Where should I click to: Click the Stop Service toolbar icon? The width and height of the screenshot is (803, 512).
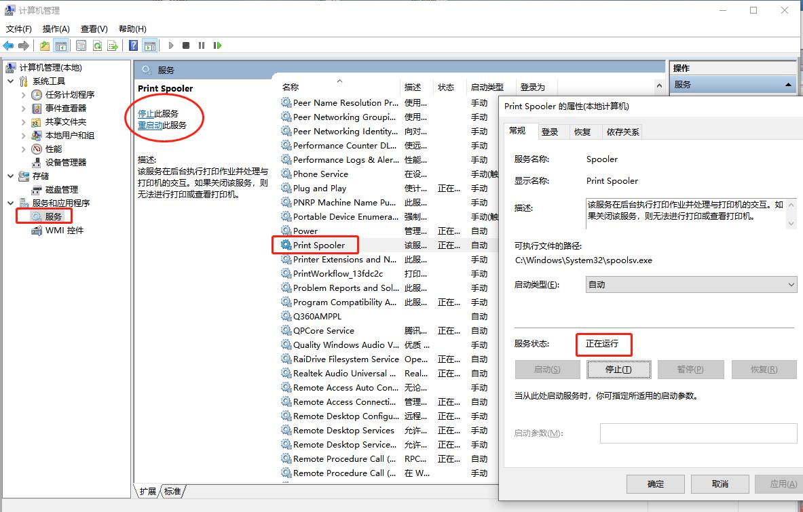coord(185,45)
